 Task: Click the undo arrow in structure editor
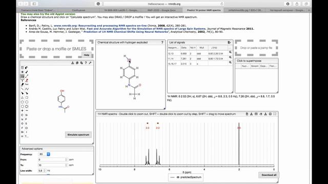27,68
